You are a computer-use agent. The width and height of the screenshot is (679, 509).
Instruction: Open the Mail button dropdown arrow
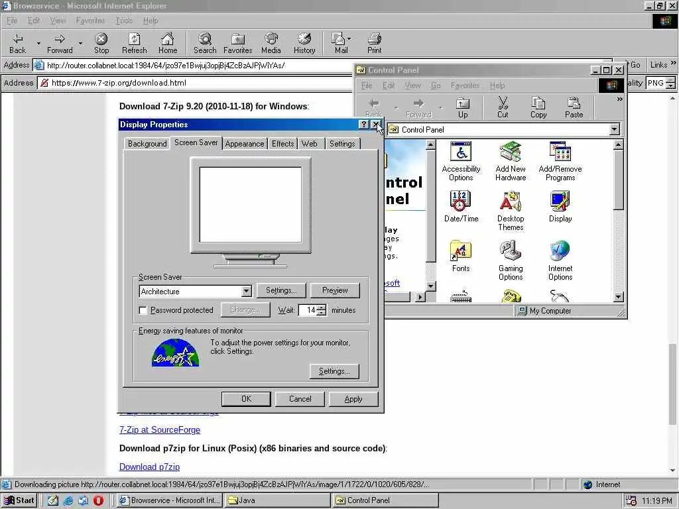(349, 38)
